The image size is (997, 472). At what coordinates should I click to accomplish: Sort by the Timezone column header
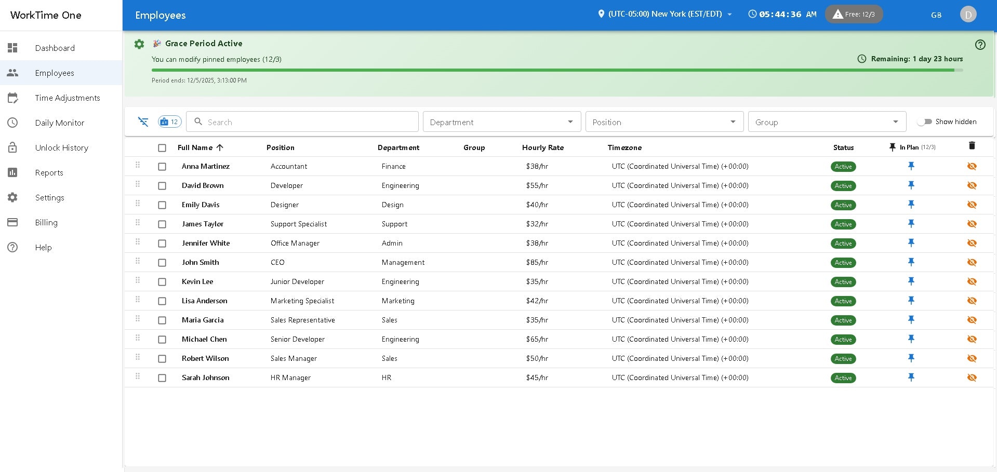(624, 147)
